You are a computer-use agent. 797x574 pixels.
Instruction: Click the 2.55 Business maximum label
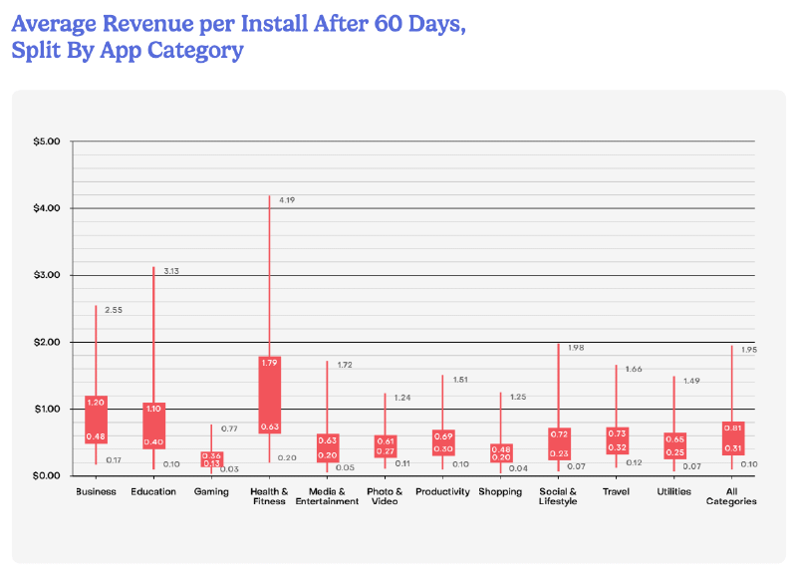tap(114, 310)
